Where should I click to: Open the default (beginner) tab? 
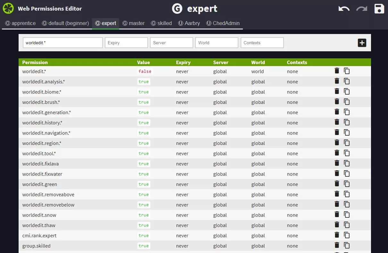point(65,23)
